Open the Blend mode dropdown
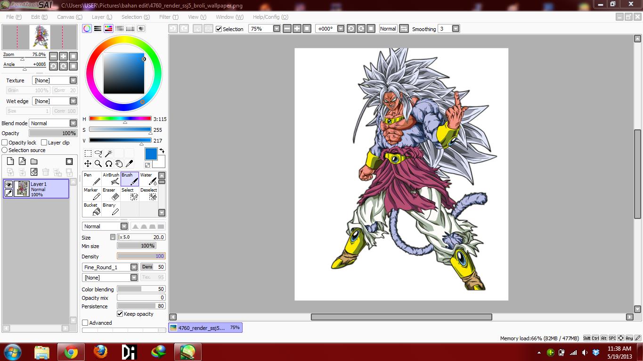643x361 pixels. click(x=73, y=123)
